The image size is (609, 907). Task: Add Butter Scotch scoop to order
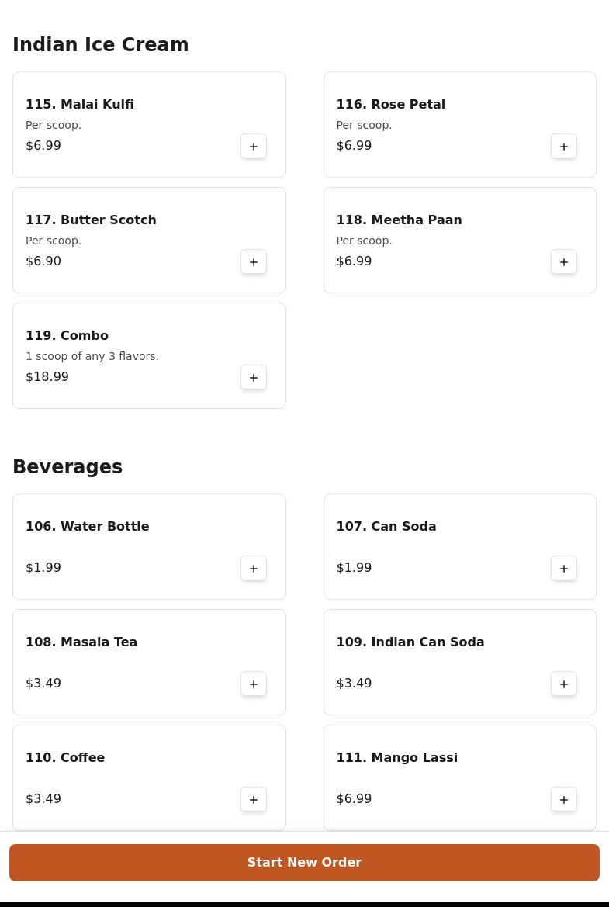pyautogui.click(x=254, y=262)
